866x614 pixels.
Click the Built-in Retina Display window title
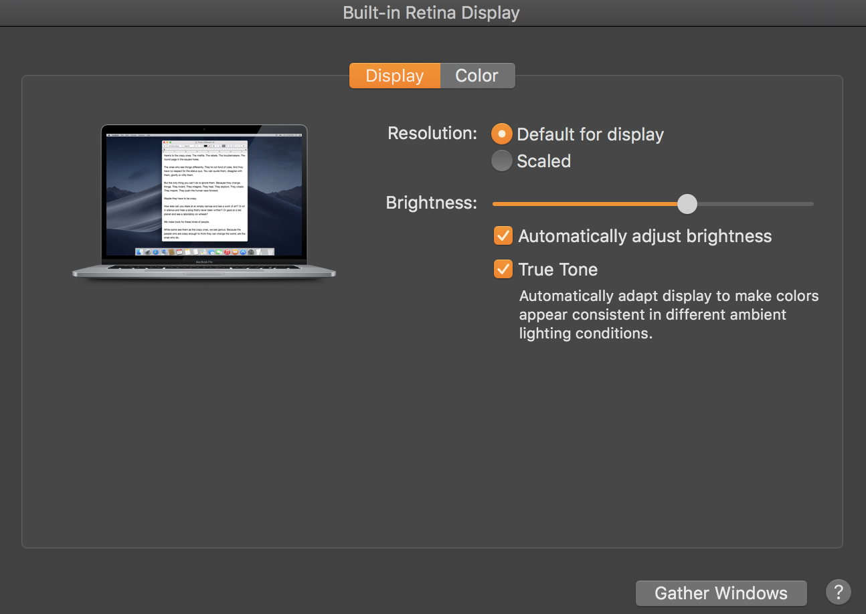click(x=431, y=13)
